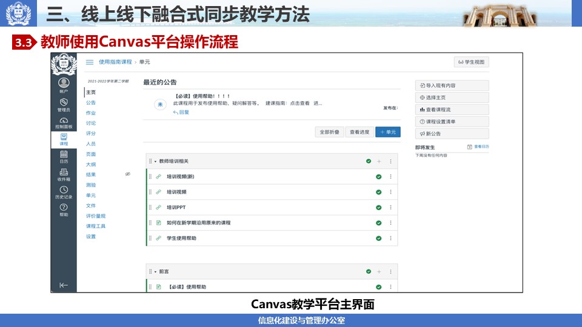Viewport: 582px width, 327px height.
Task: Click the 未 avatar in announcement
Action: (160, 105)
